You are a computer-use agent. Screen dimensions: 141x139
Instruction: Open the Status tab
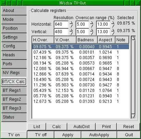tap(14, 117)
